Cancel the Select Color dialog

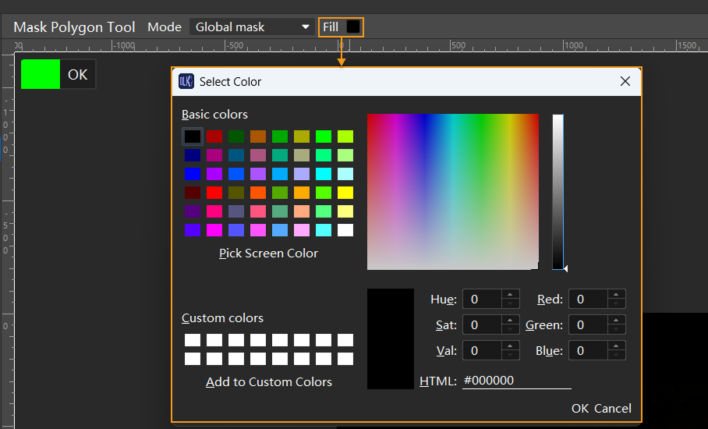click(613, 409)
